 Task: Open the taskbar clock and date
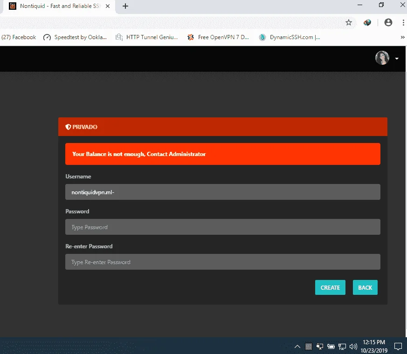tap(374, 346)
